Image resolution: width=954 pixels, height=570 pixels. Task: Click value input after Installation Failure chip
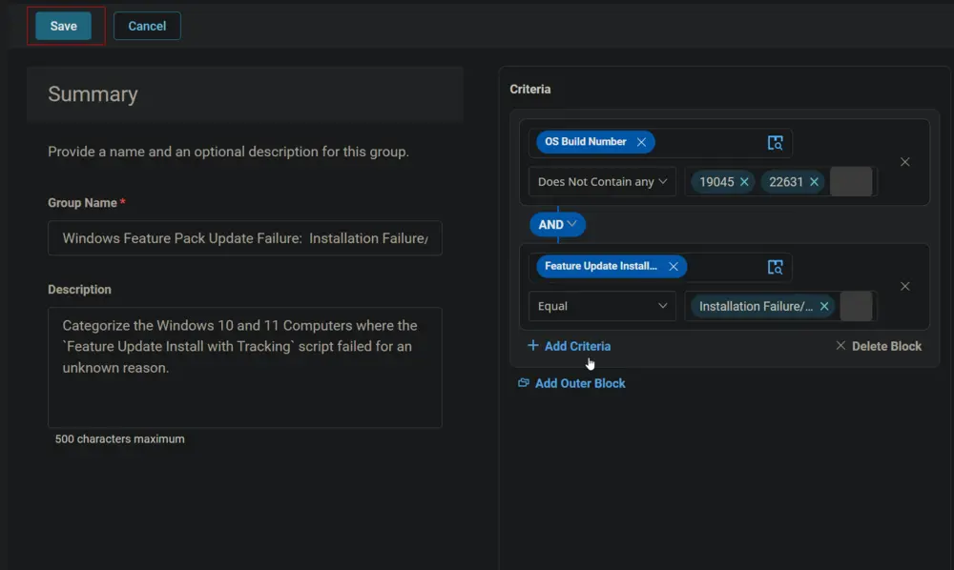[x=856, y=306]
